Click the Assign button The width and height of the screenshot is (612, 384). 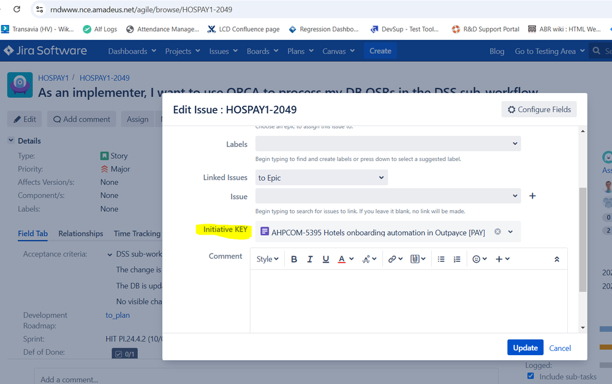137,119
